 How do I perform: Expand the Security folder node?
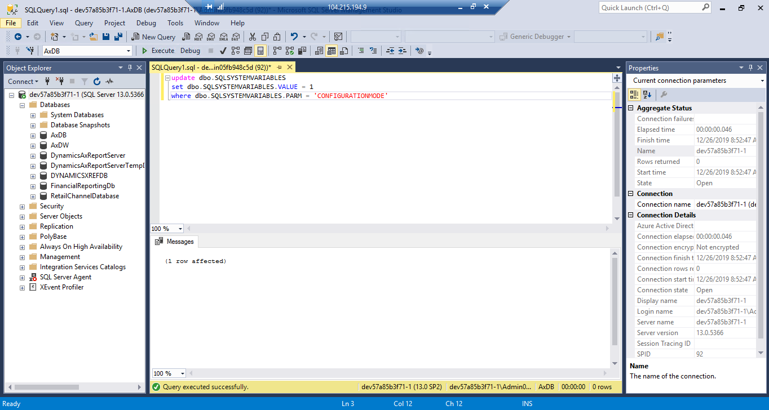(23, 206)
